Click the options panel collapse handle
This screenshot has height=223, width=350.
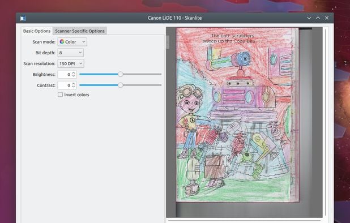coord(168,42)
